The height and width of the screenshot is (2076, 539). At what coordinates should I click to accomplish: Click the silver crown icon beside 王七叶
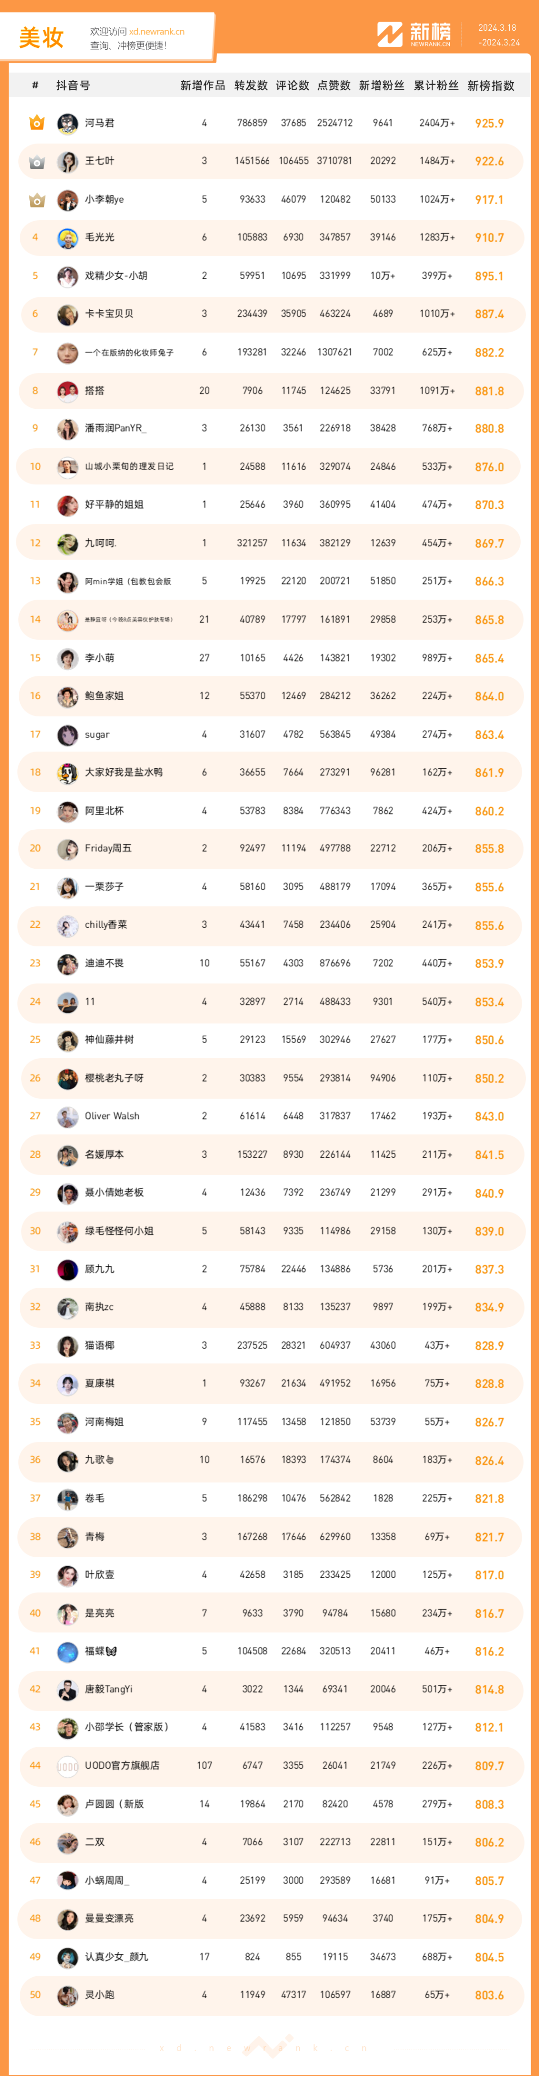(36, 161)
